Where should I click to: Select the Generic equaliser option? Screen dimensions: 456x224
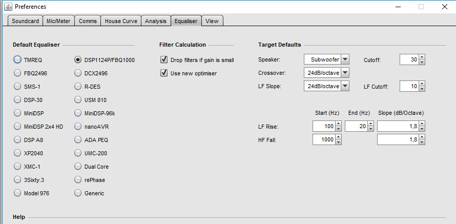point(78,193)
